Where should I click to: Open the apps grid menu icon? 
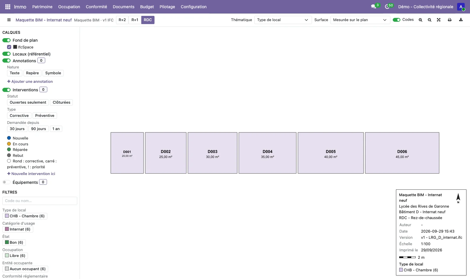point(8,6)
